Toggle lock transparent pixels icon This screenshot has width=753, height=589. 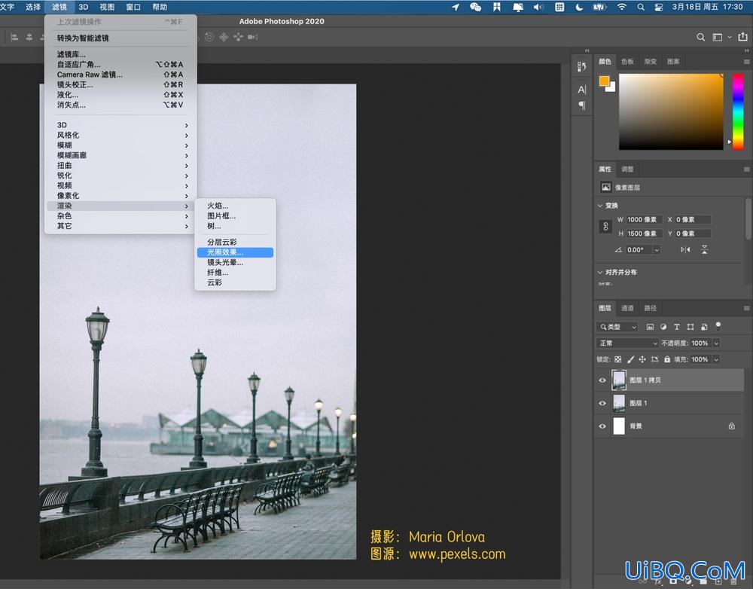click(x=618, y=359)
